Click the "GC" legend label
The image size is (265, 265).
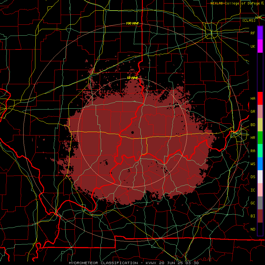(x=253, y=203)
